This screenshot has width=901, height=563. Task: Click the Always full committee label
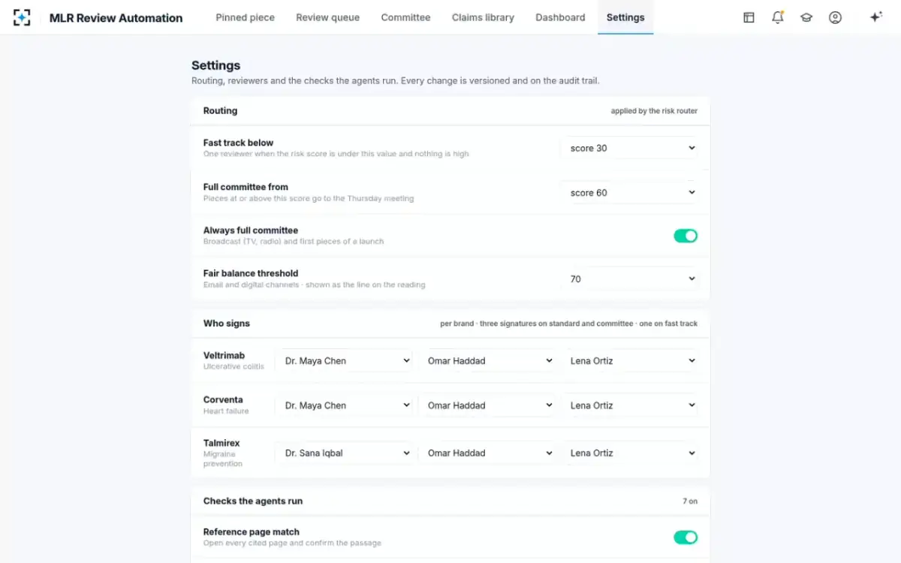[251, 230]
